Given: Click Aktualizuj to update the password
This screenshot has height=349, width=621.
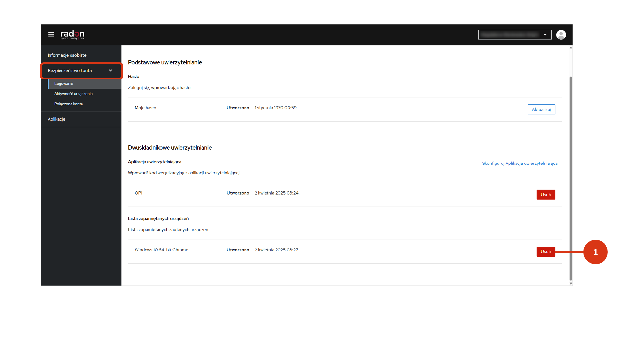Looking at the screenshot, I should pos(541,109).
